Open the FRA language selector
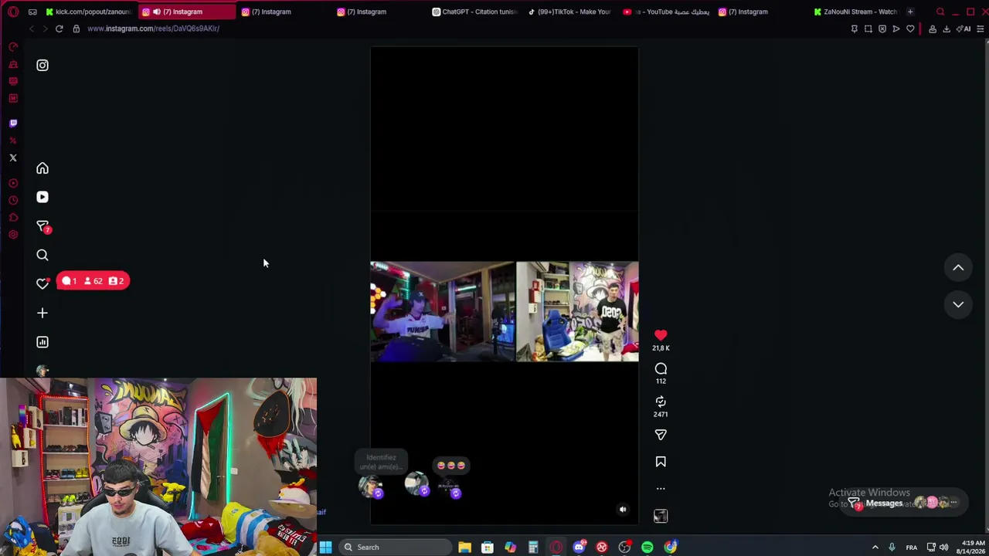Image resolution: width=989 pixels, height=556 pixels. point(912,548)
